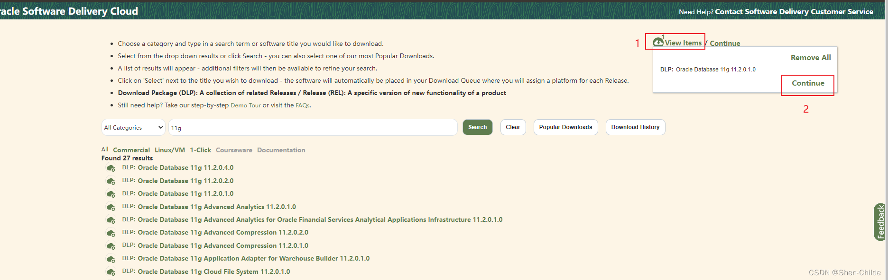This screenshot has height=280, width=888.
Task: Open Cloud File System 11.2.0.1.0 title link
Action: pos(214,271)
